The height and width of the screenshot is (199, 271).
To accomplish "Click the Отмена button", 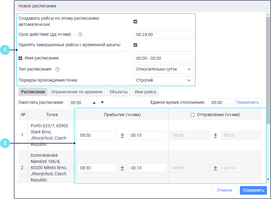I will [224, 190].
